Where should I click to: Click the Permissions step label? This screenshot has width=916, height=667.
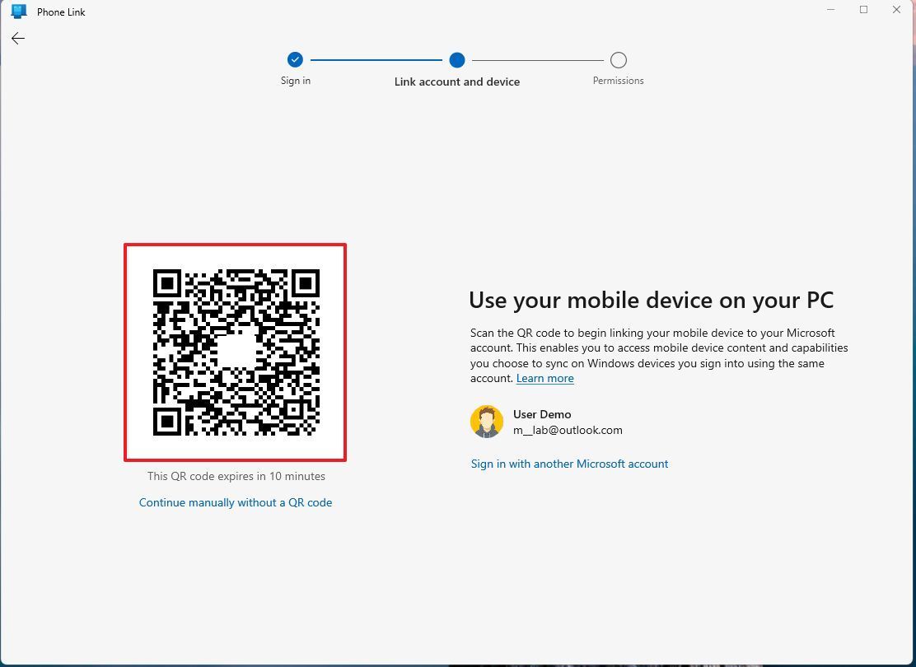click(x=618, y=80)
